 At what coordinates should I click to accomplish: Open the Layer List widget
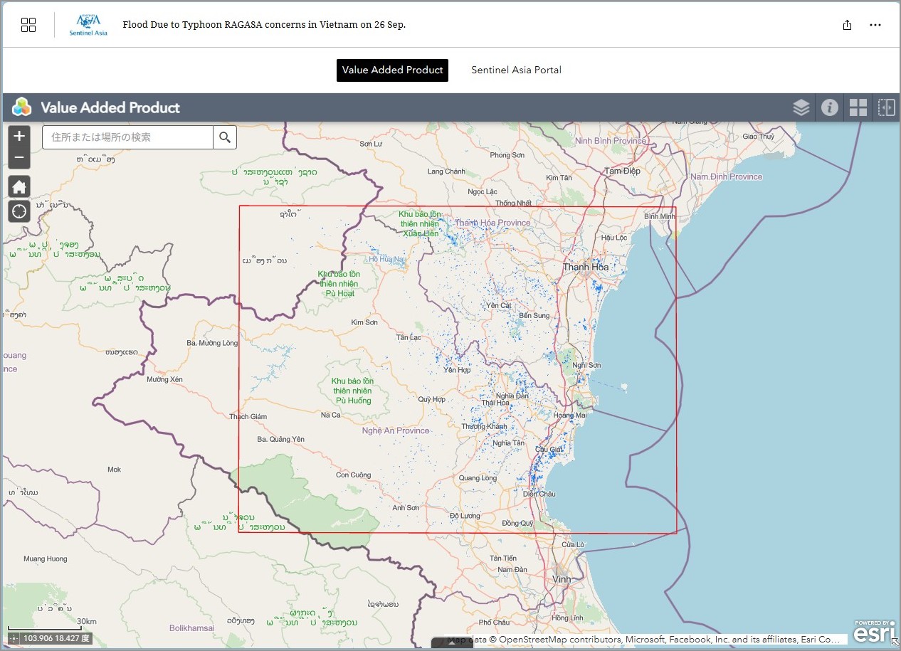click(x=801, y=107)
